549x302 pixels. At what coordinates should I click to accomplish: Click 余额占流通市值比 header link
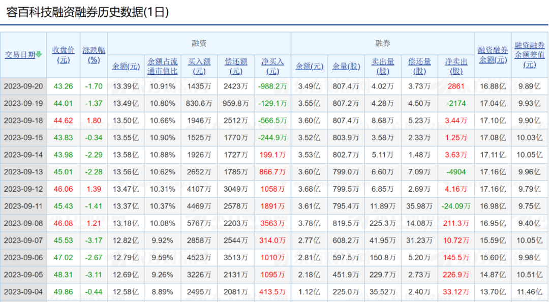coord(163,66)
